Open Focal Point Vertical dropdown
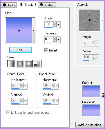 57,101
